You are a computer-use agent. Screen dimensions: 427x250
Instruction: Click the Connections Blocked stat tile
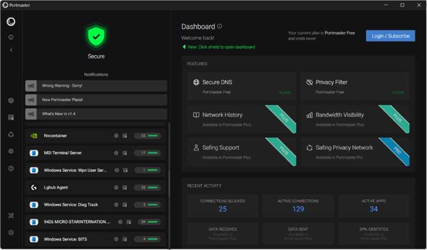coord(223,206)
